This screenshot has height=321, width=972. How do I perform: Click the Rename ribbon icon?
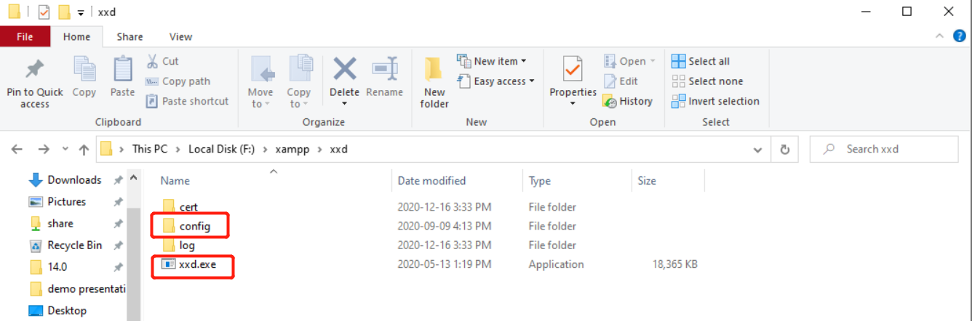point(384,71)
